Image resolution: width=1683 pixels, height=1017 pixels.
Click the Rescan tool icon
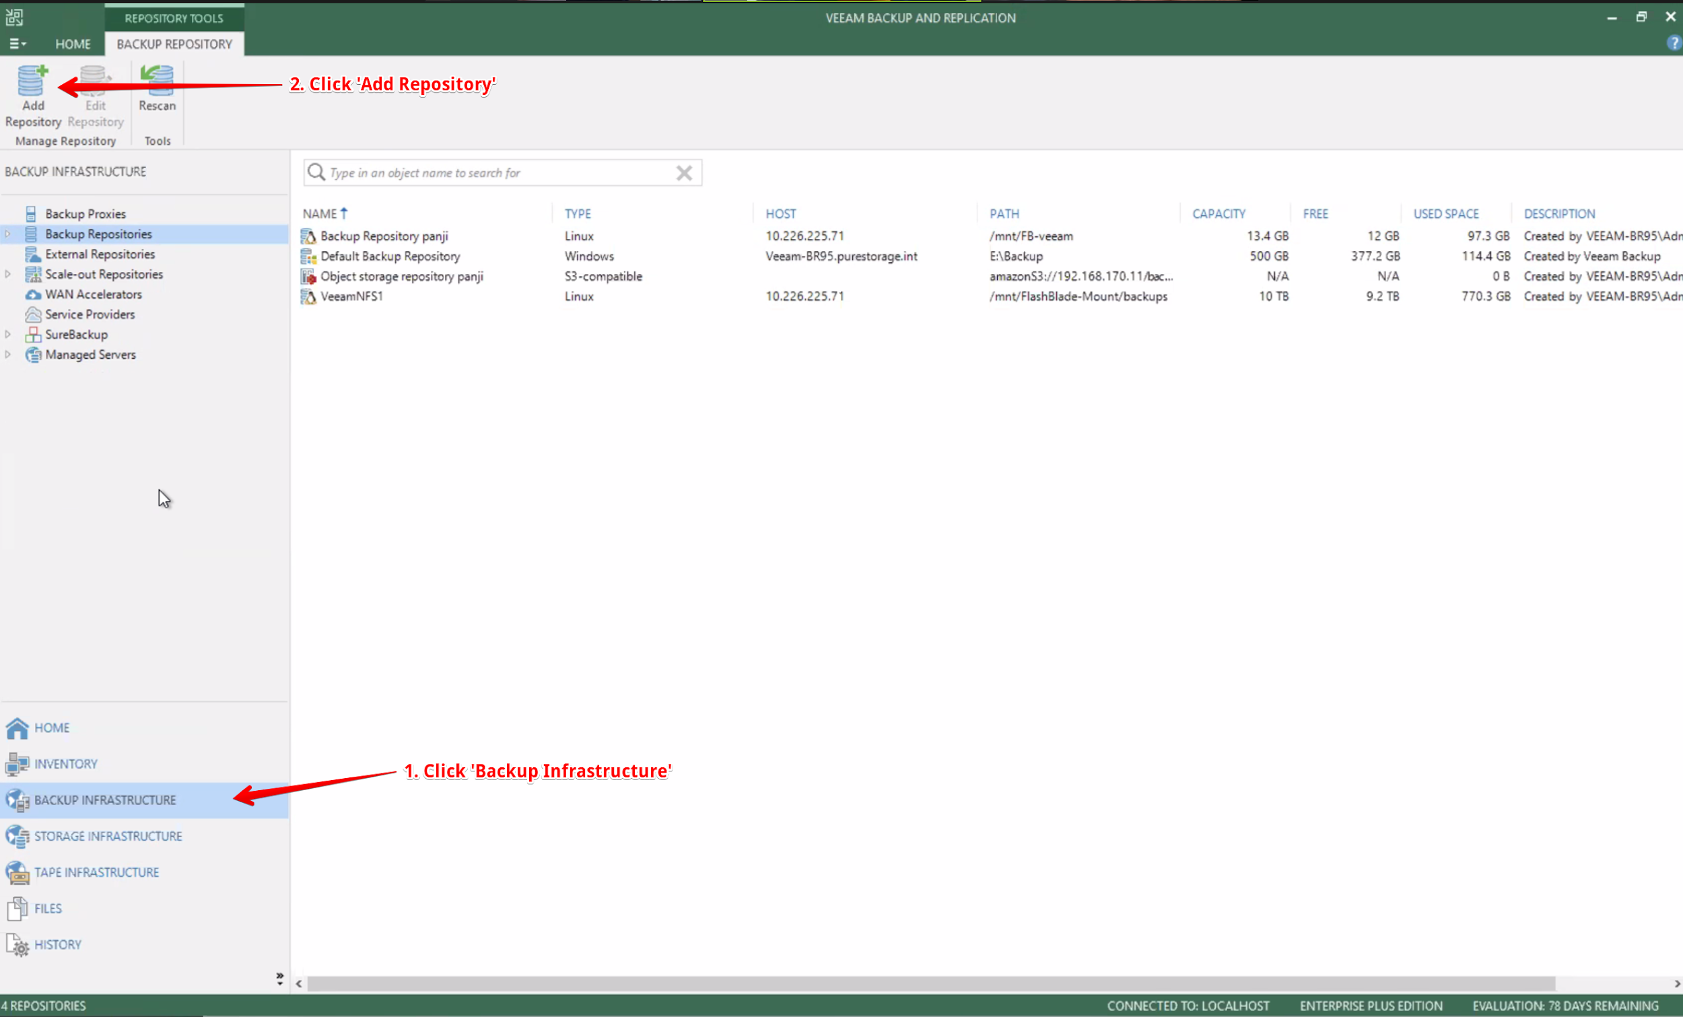157,81
